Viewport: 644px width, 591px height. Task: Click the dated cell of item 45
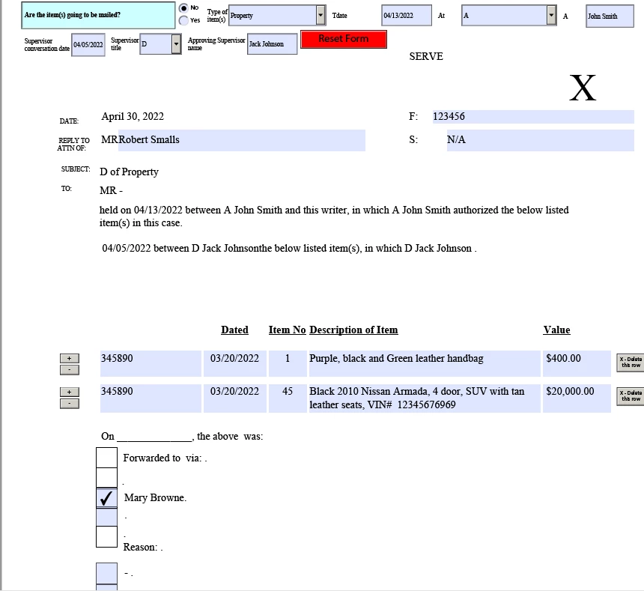pos(235,398)
